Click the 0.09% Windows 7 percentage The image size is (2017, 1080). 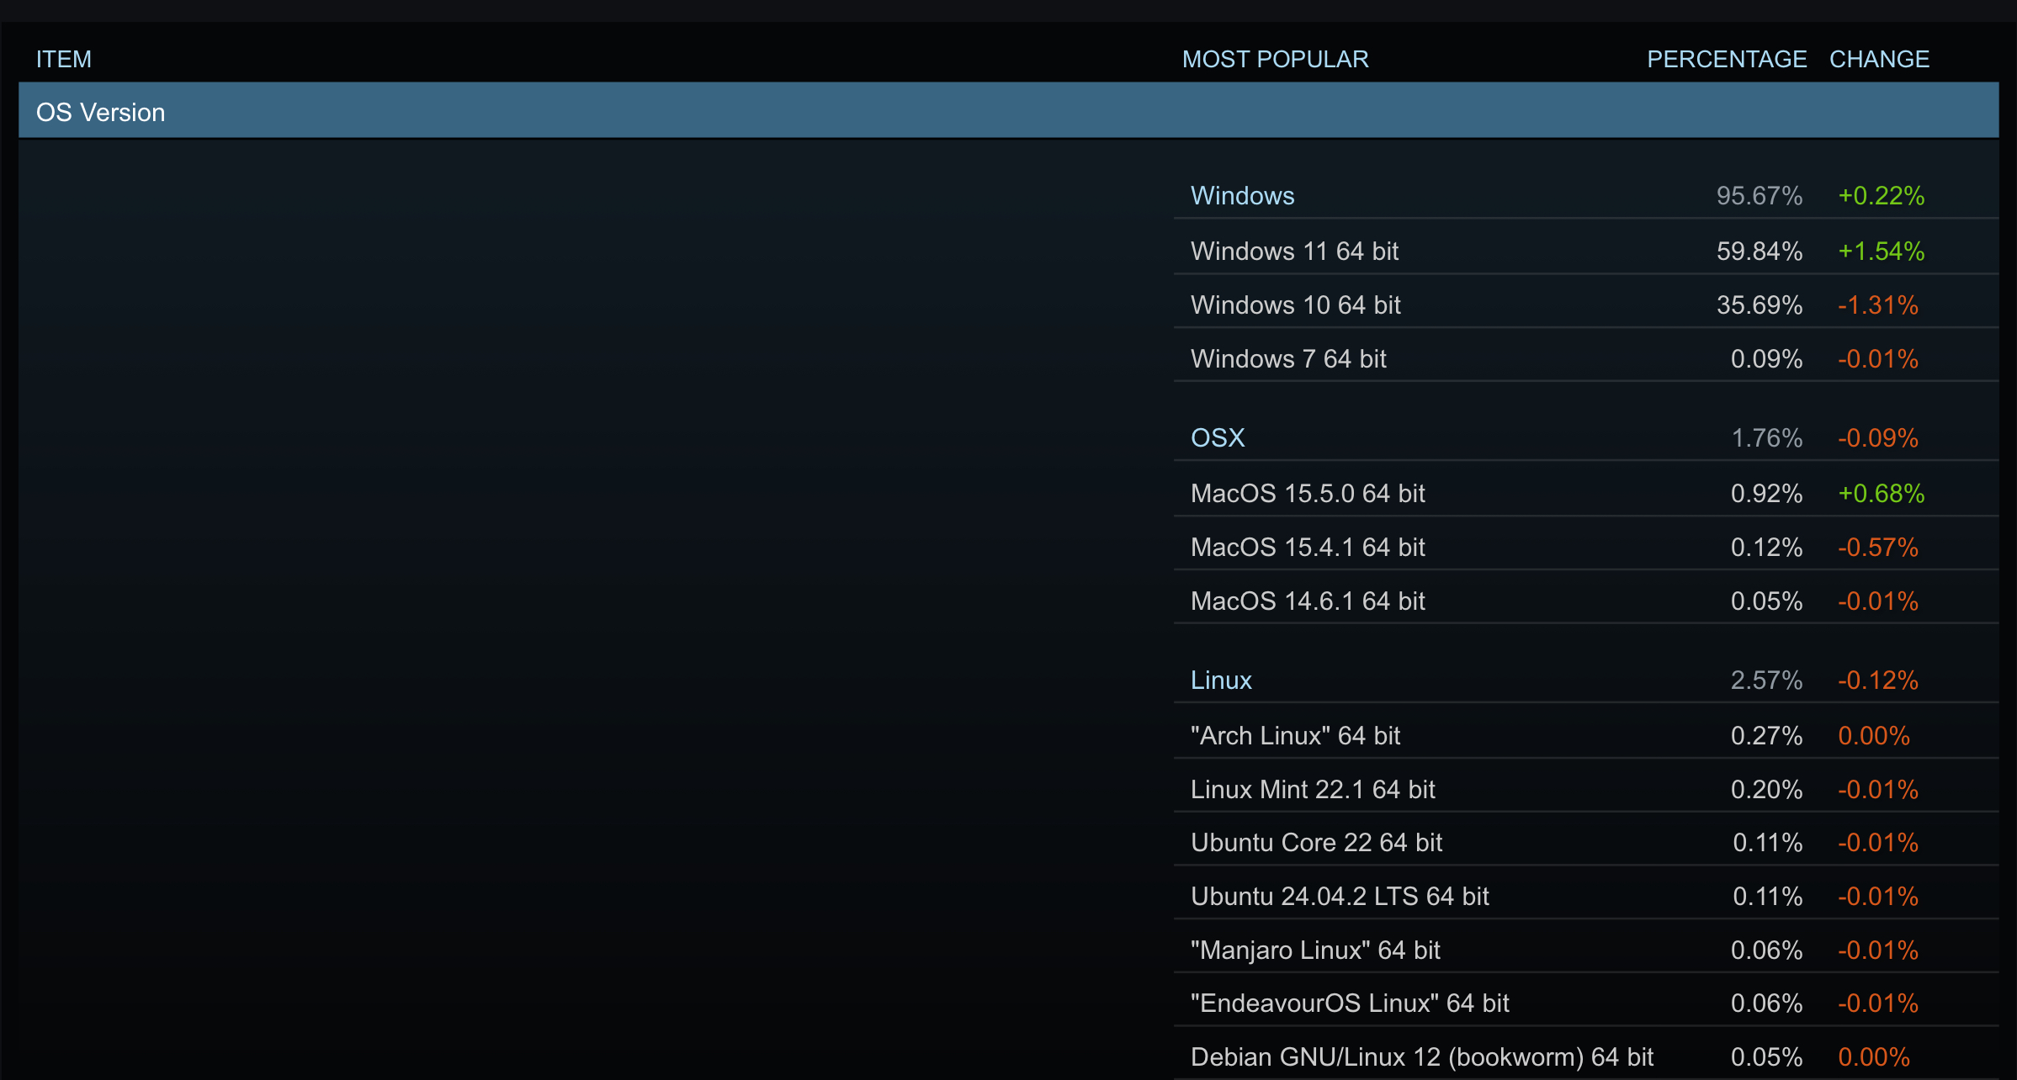coord(1767,358)
